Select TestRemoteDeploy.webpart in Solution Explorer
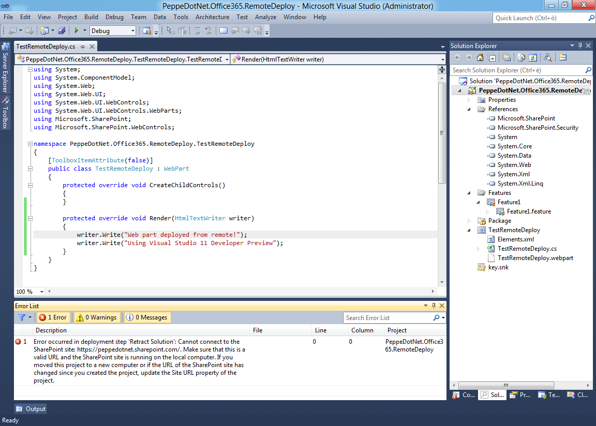Screen dimensions: 596x426 coord(535,258)
